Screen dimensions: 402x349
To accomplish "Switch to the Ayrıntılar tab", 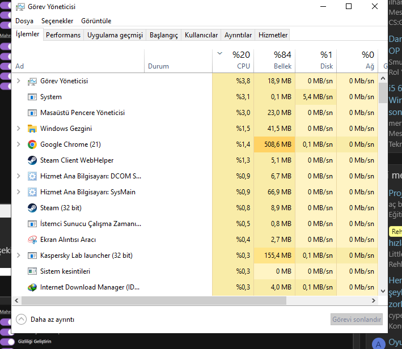I will coord(238,35).
